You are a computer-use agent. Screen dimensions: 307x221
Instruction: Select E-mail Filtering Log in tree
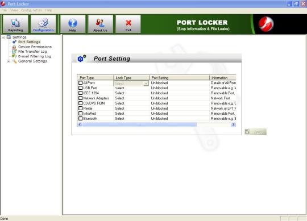35,56
